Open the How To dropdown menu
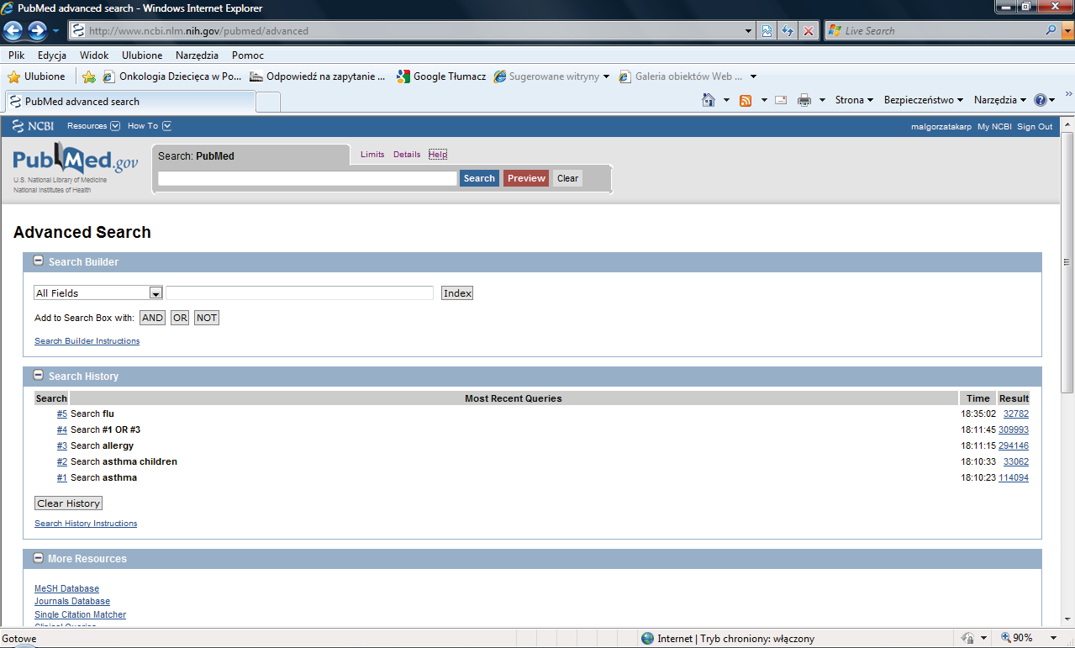The image size is (1075, 648). [150, 126]
